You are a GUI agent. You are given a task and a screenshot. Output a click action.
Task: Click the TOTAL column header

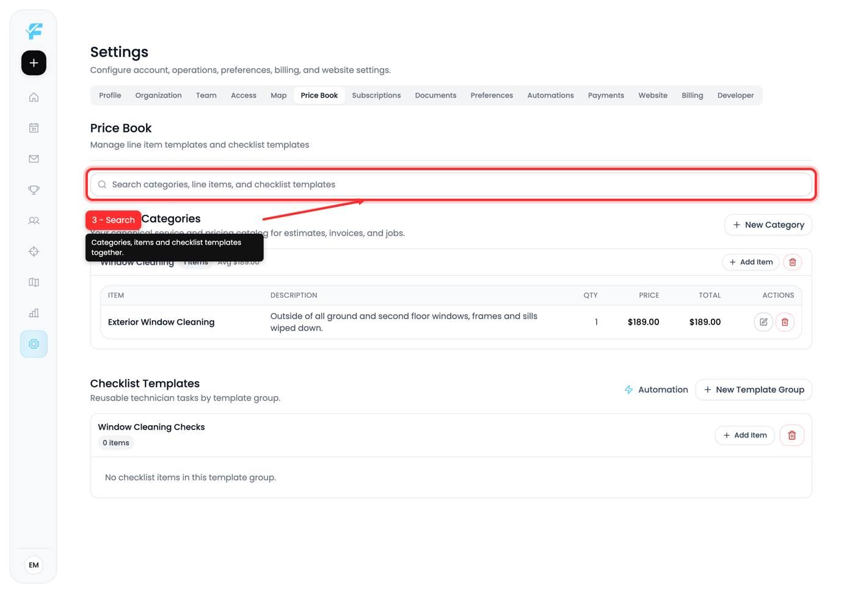tap(710, 295)
